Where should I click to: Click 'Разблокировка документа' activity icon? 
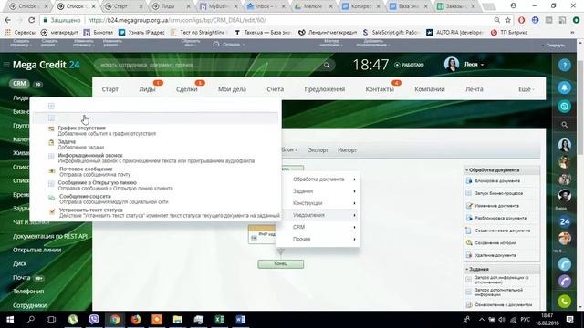[x=469, y=218]
